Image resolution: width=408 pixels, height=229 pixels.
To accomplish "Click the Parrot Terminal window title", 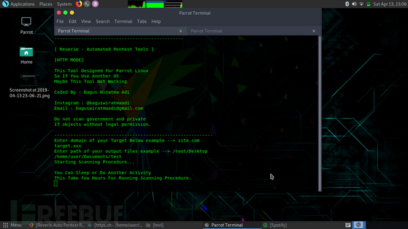I will click(195, 13).
